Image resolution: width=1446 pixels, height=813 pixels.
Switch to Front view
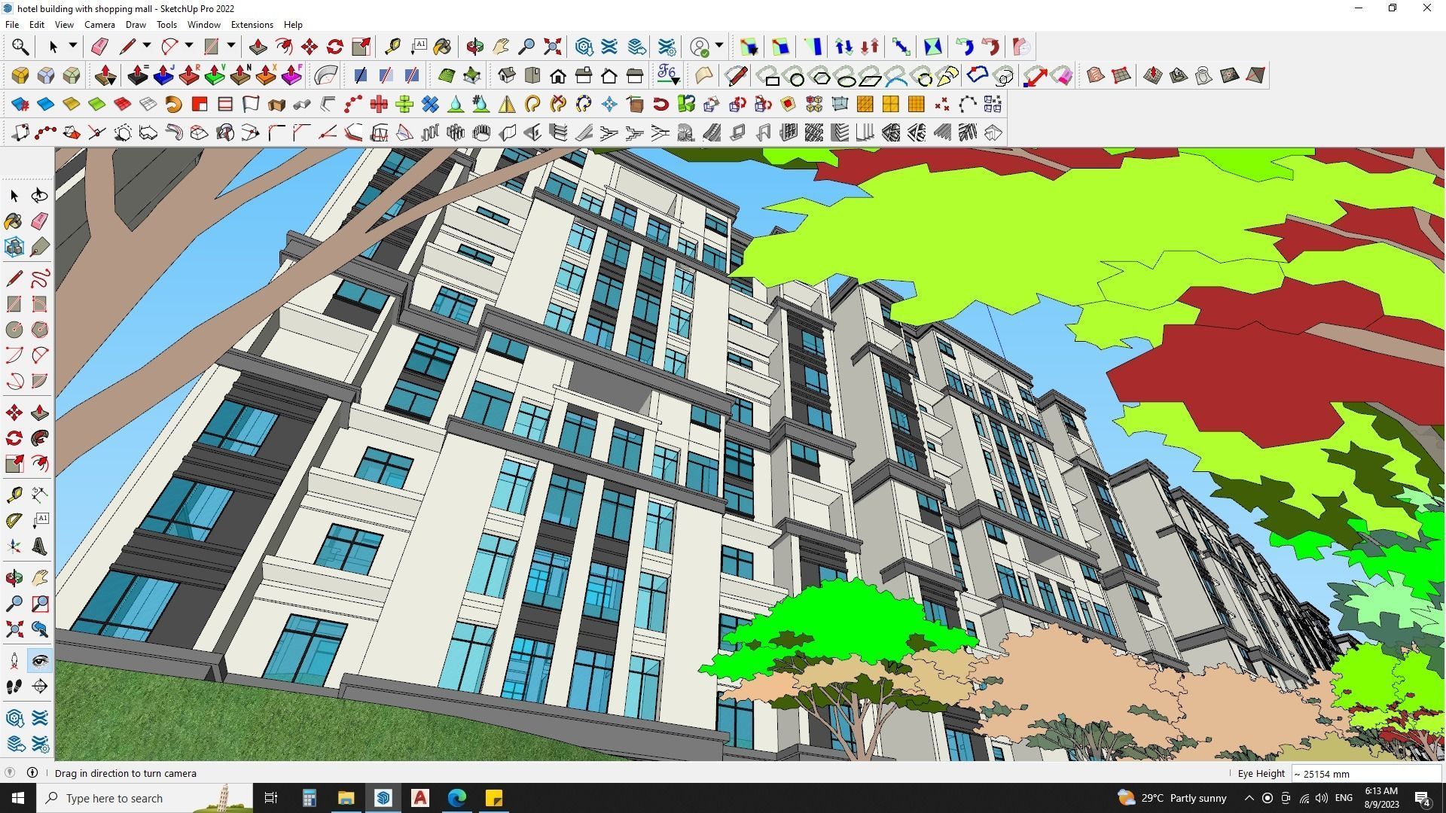click(558, 75)
